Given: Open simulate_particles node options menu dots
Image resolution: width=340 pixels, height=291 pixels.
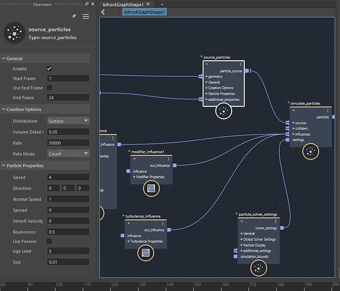Looking at the screenshot, I should [328, 111].
